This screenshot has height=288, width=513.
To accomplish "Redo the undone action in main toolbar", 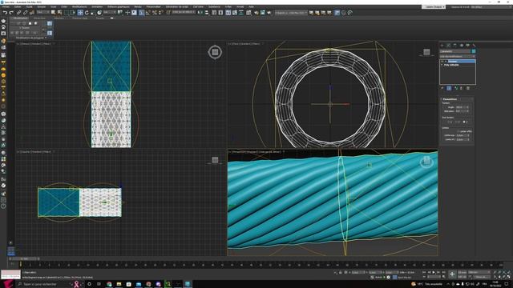I will (11, 13).
